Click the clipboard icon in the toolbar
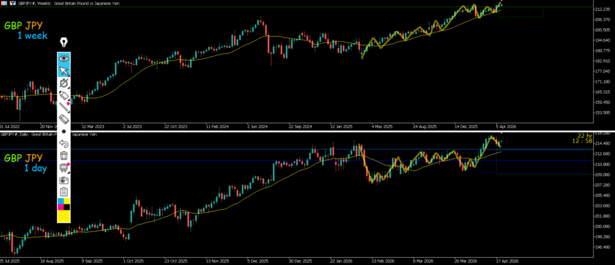Viewport: 615px width, 265px height. click(64, 192)
